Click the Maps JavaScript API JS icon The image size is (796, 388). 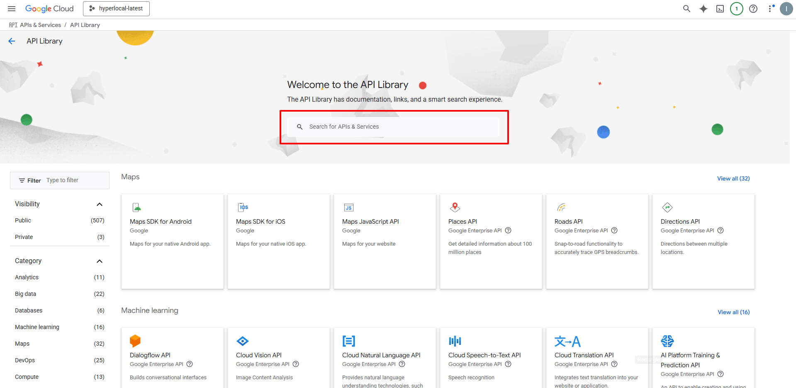click(x=348, y=207)
